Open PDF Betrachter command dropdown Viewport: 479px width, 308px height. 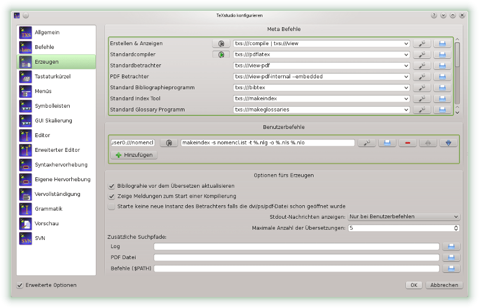[x=406, y=77]
